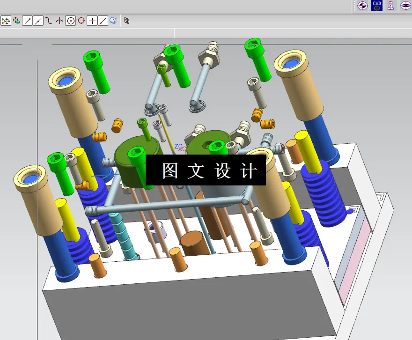The width and height of the screenshot is (412, 340).
Task: Select the plus-shaped existing point tool
Action: [x=93, y=21]
